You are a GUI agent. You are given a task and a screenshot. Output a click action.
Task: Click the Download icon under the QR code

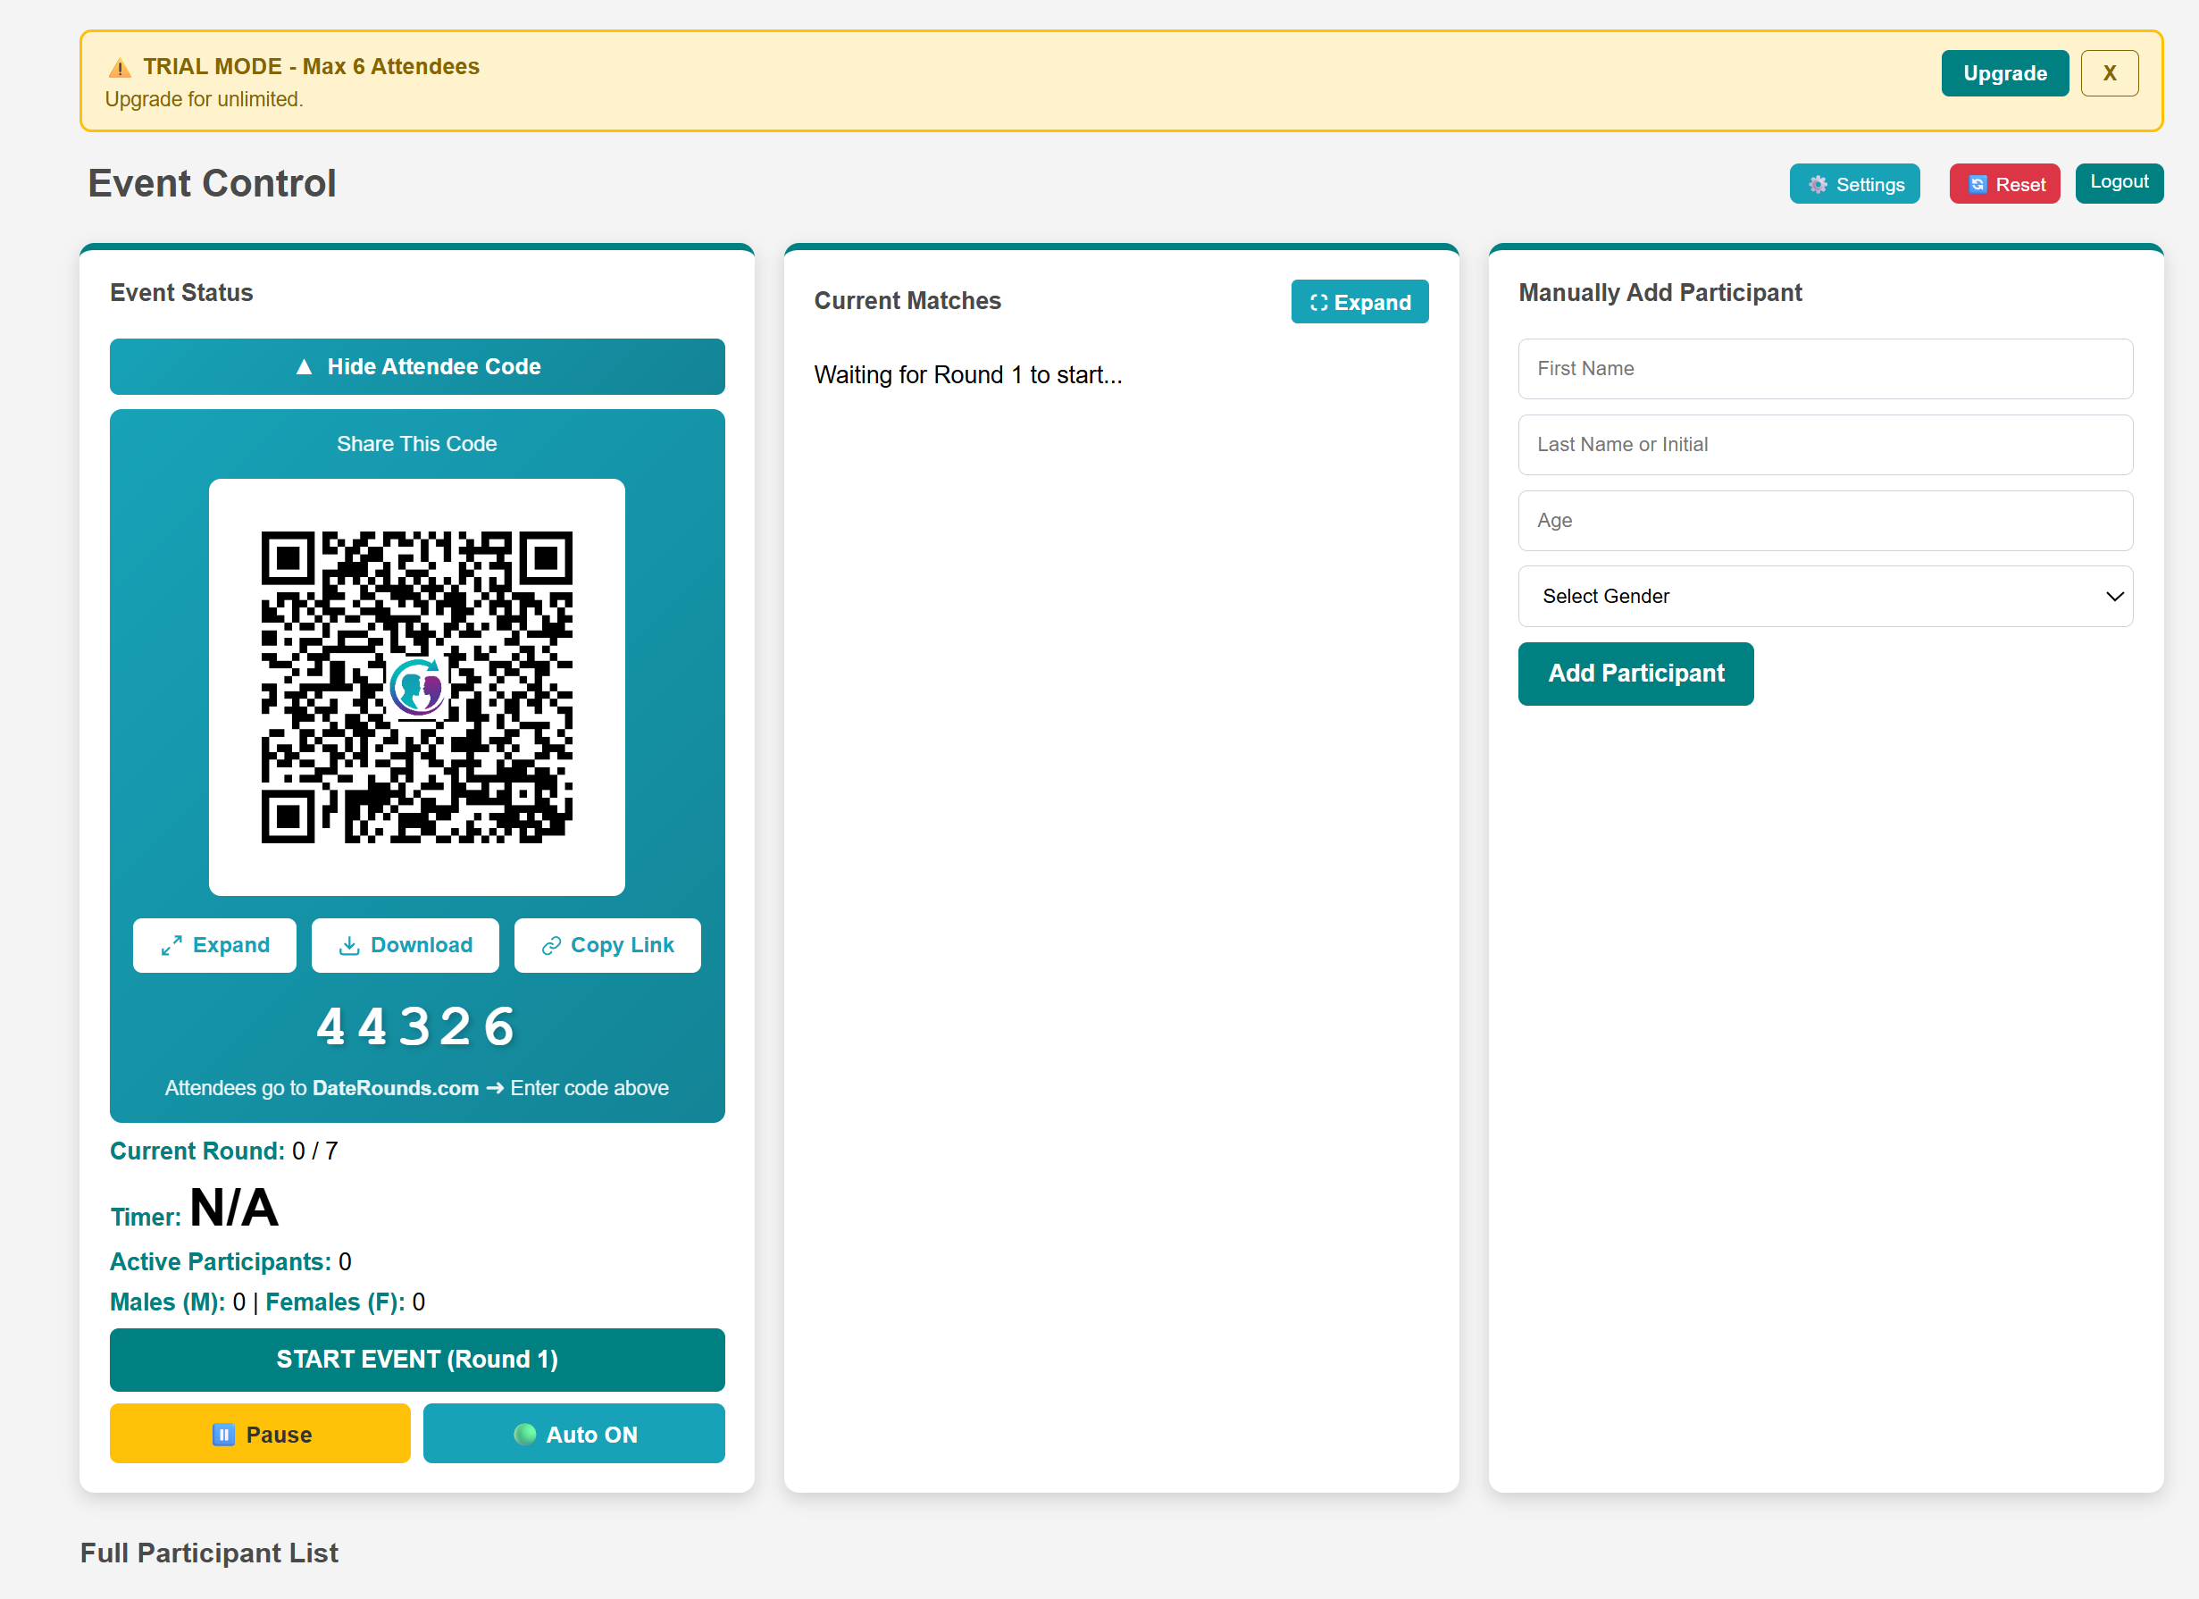coord(349,945)
